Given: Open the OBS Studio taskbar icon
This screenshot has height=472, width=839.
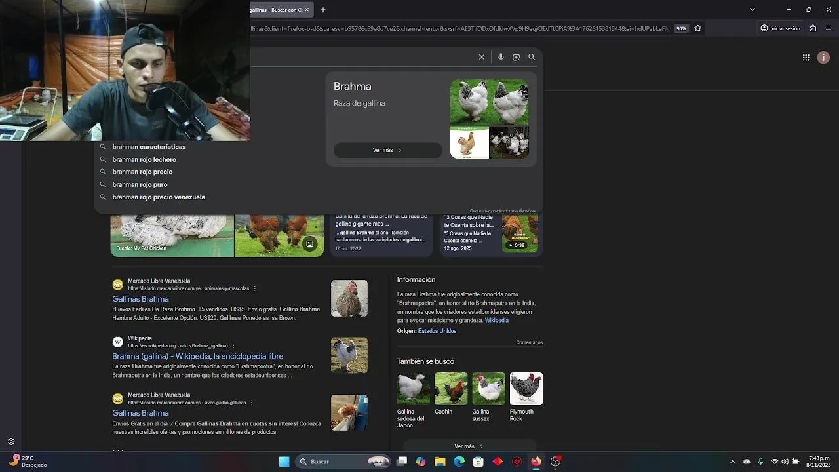Looking at the screenshot, I should pyautogui.click(x=555, y=462).
